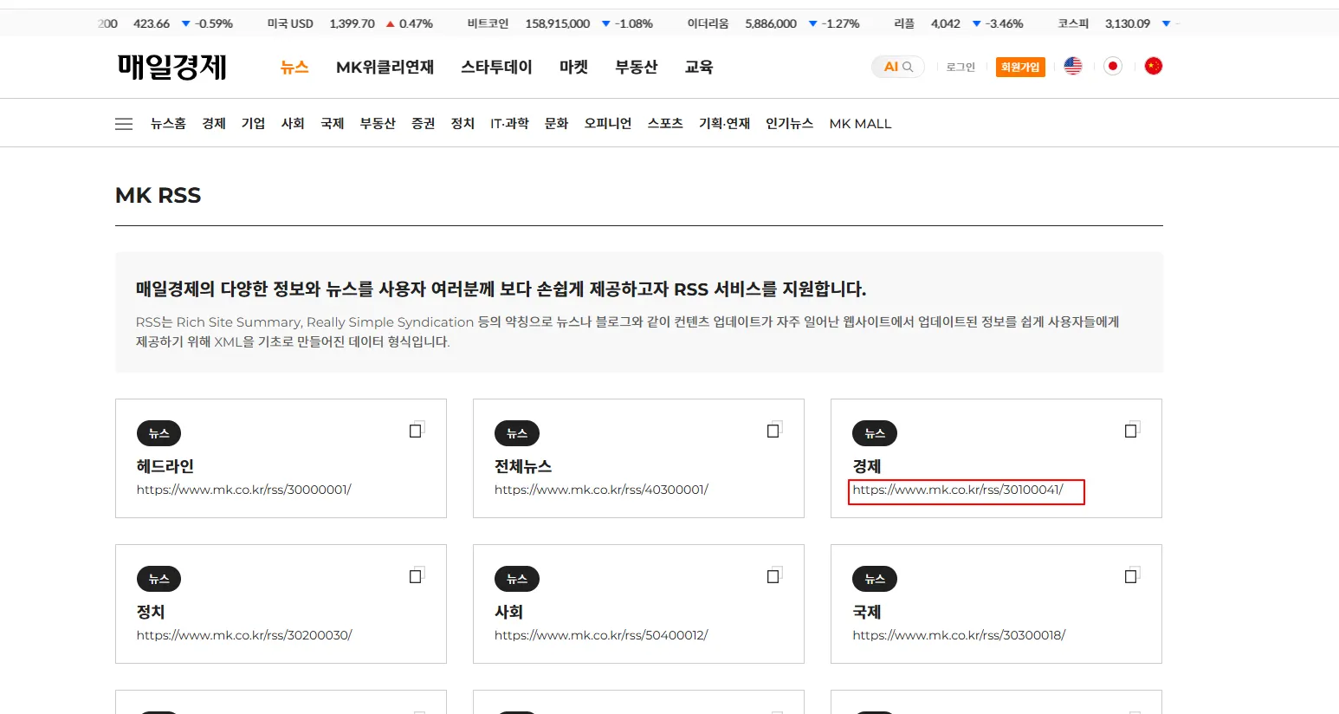Open MK MALL link
Viewport: 1339px width, 714px height.
[x=860, y=124]
